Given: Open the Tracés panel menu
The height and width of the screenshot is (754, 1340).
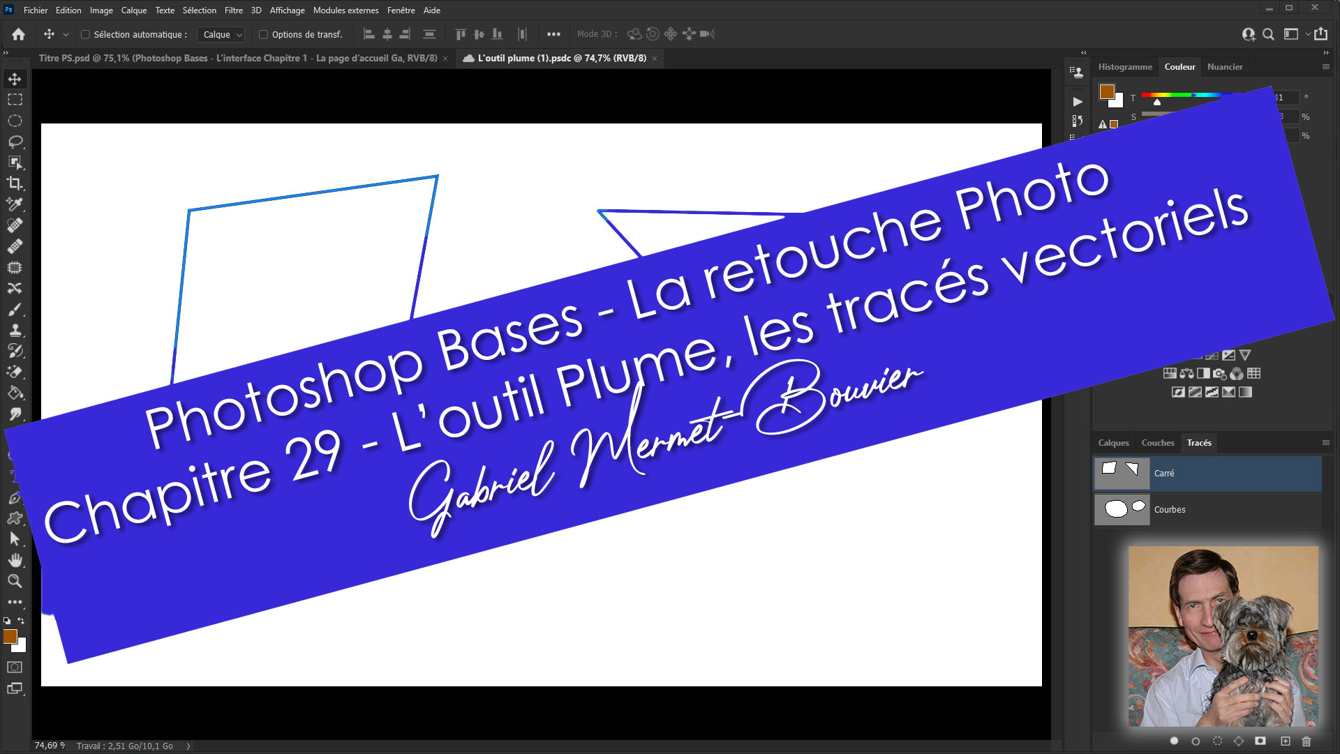Looking at the screenshot, I should (x=1325, y=443).
